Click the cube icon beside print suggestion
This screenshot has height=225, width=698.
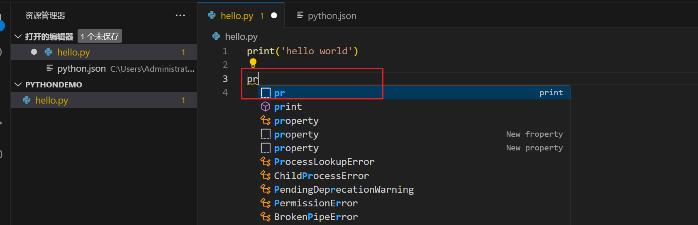(x=266, y=106)
